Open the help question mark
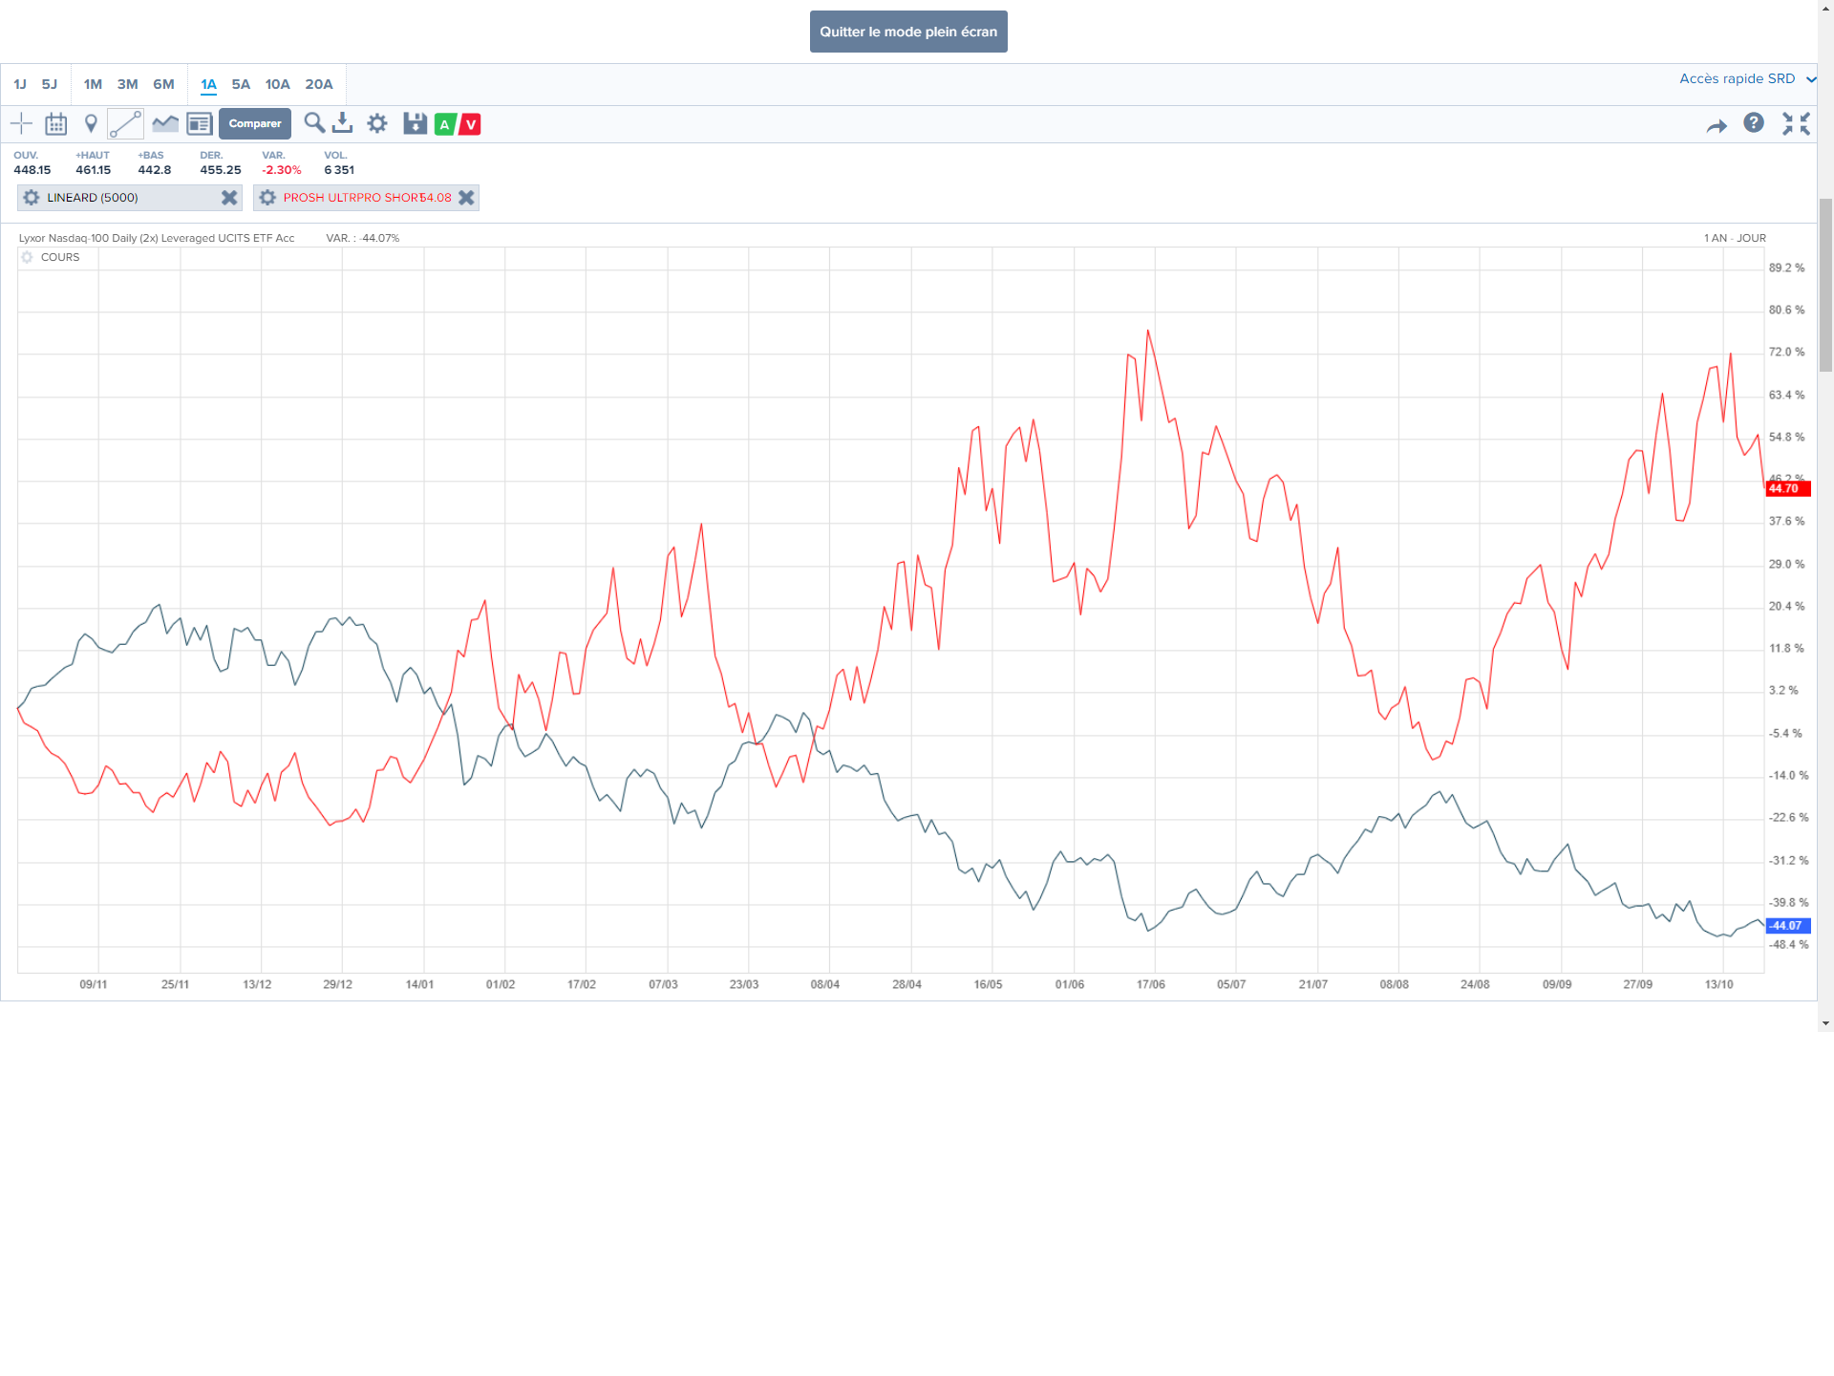 (1754, 122)
